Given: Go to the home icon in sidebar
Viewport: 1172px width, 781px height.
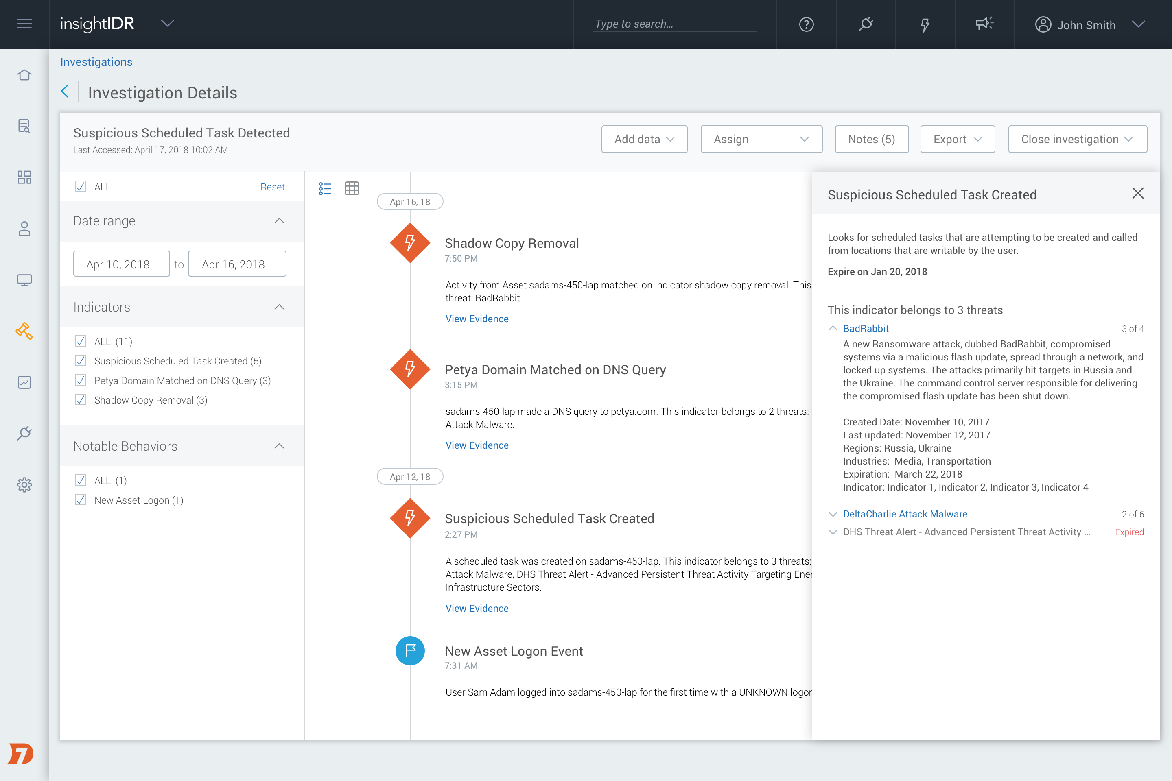Looking at the screenshot, I should pyautogui.click(x=24, y=75).
